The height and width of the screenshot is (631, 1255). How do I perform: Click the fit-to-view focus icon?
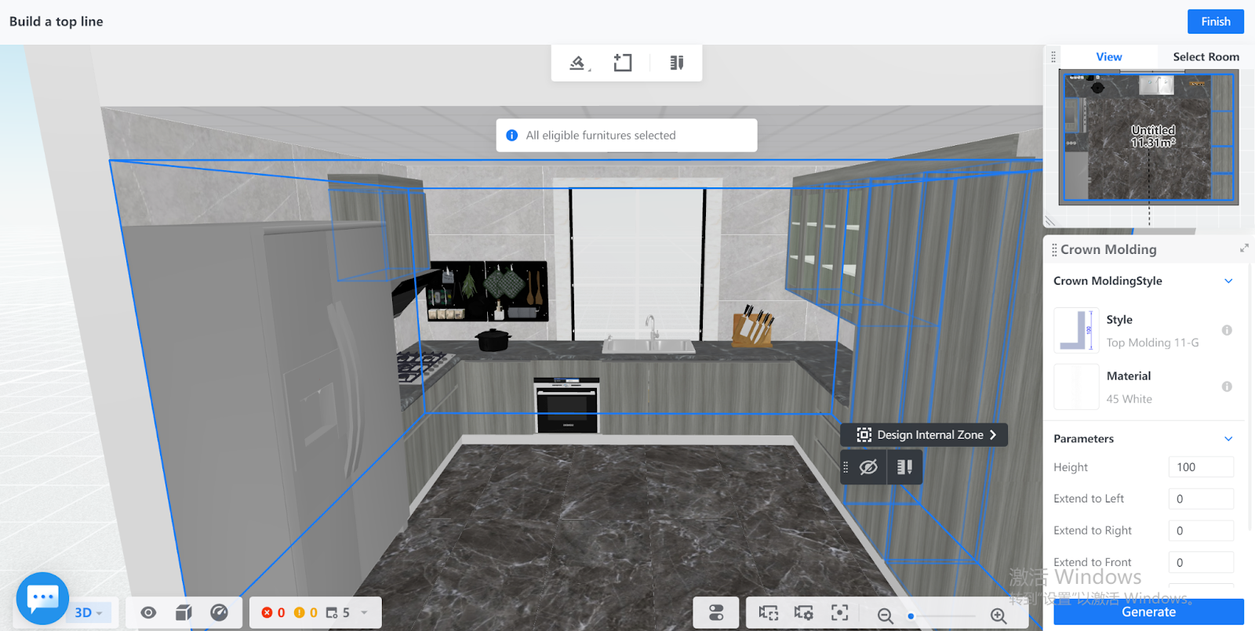pyautogui.click(x=840, y=614)
